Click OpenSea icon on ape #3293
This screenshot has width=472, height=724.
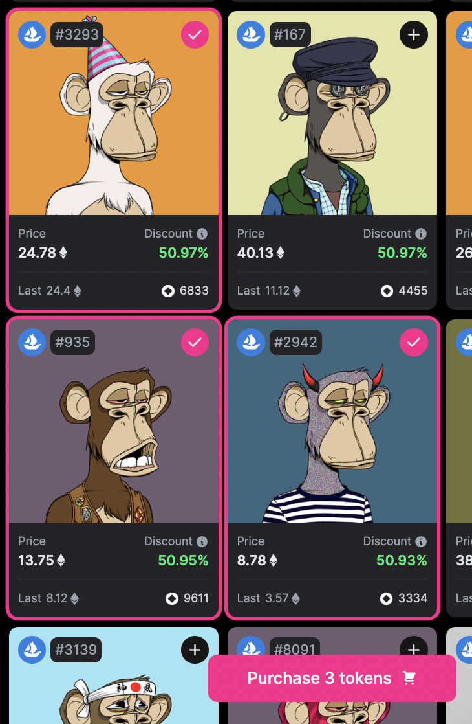tap(32, 34)
